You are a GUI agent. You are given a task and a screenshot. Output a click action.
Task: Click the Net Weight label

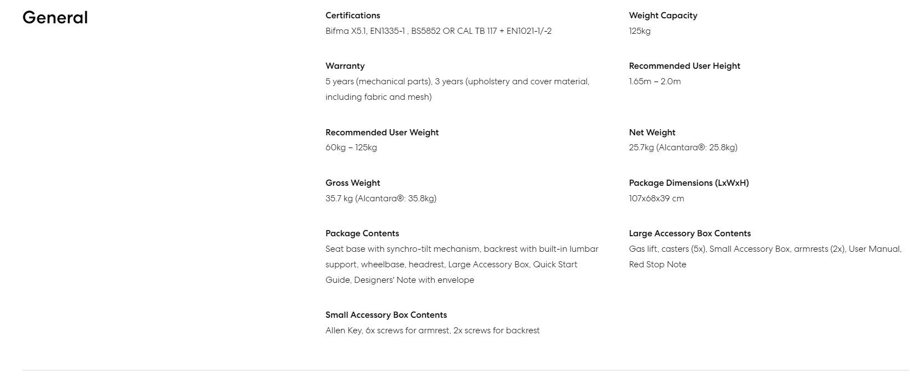tap(652, 133)
